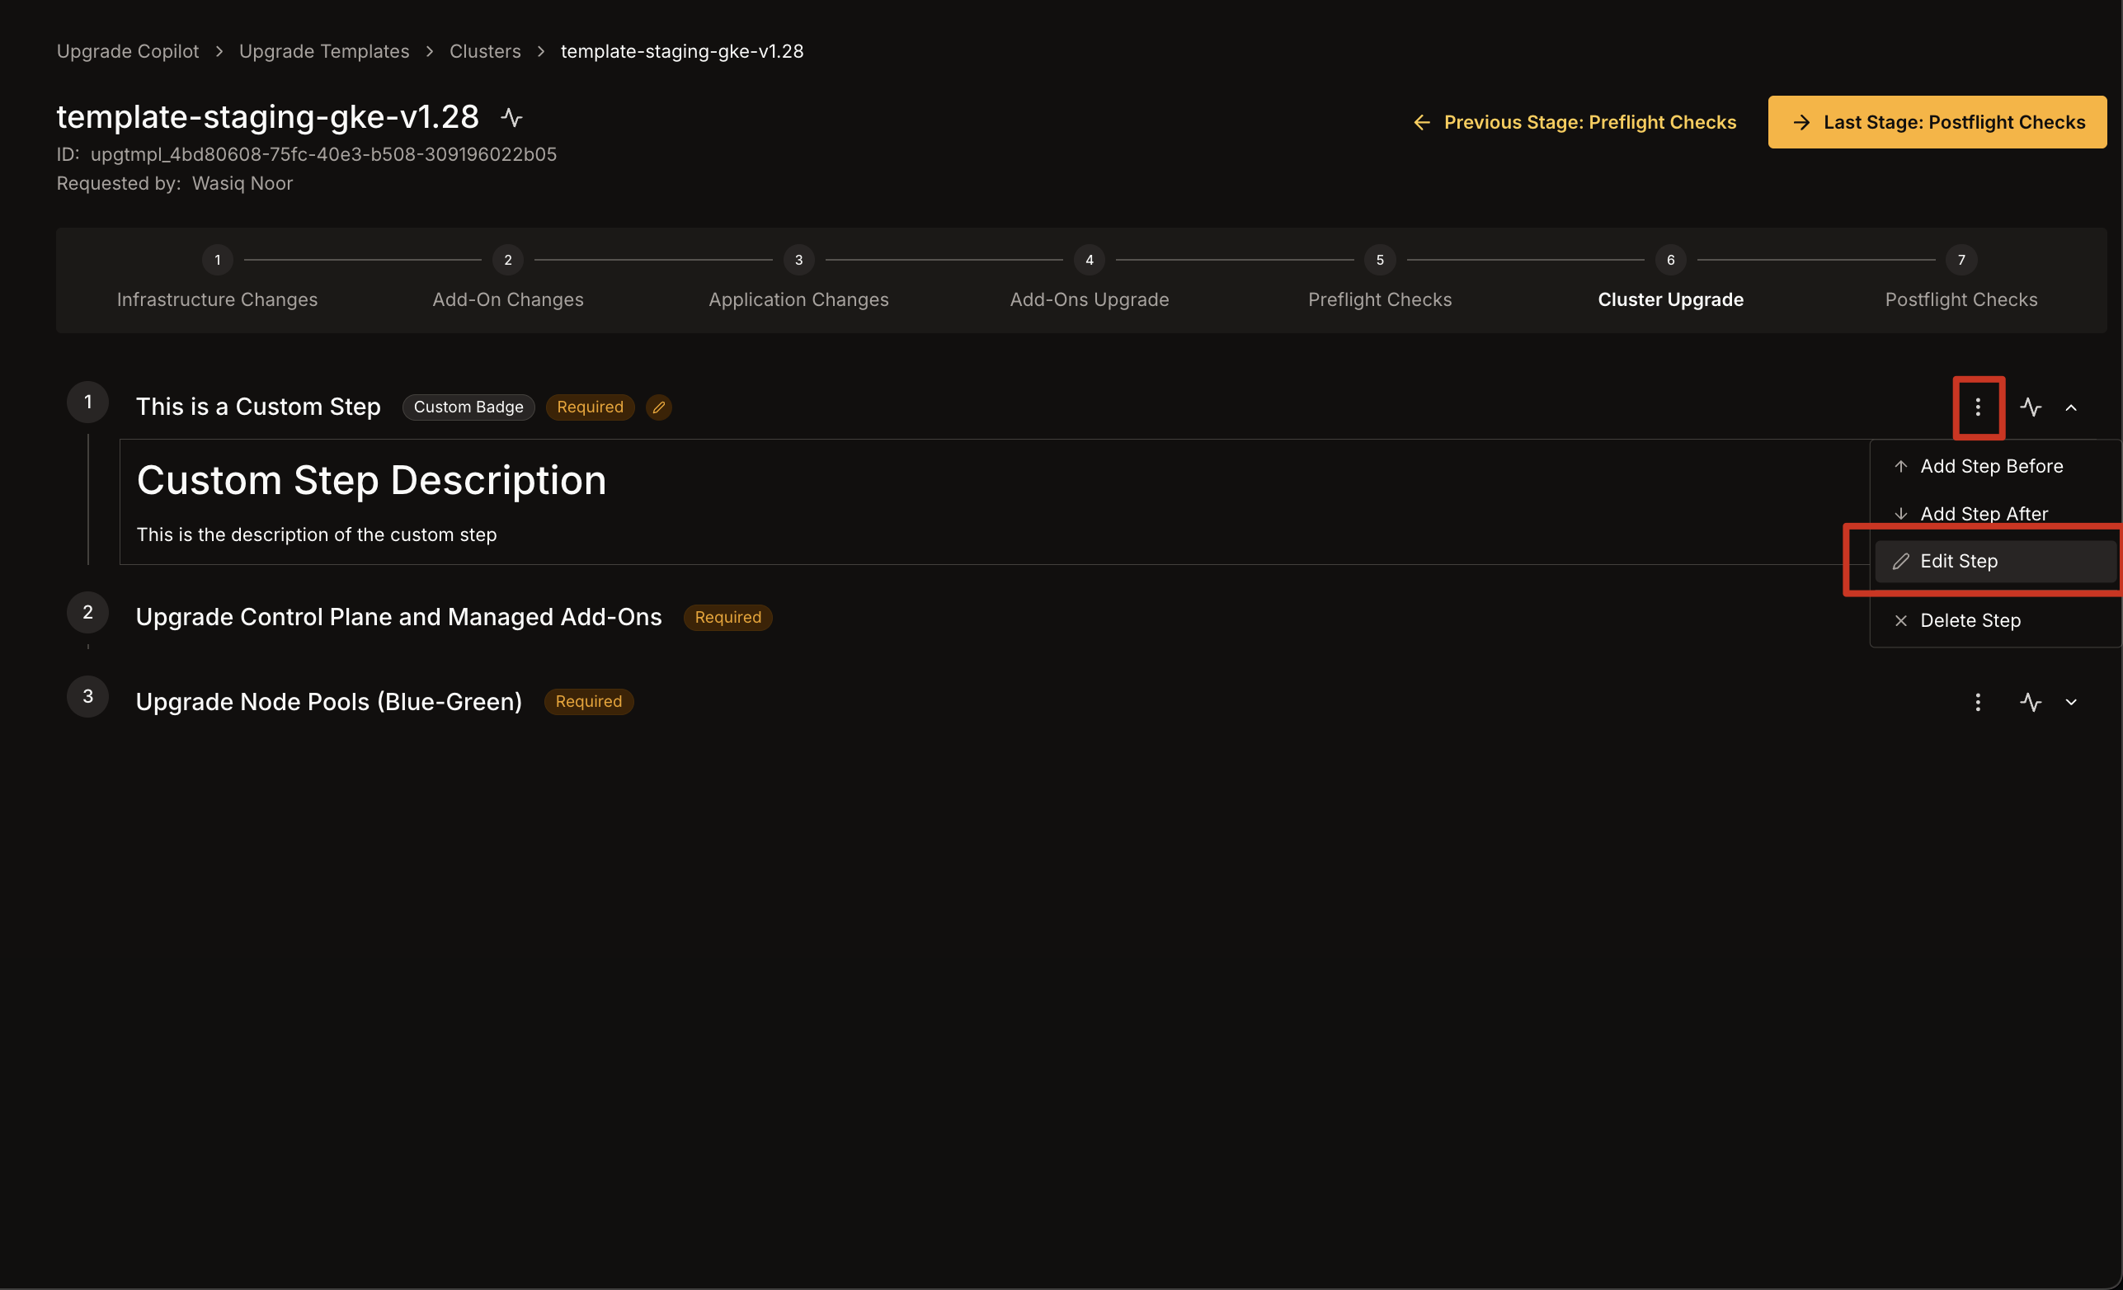Expand the Upgrade Node Pools step
Image resolution: width=2123 pixels, height=1290 pixels.
click(2072, 701)
